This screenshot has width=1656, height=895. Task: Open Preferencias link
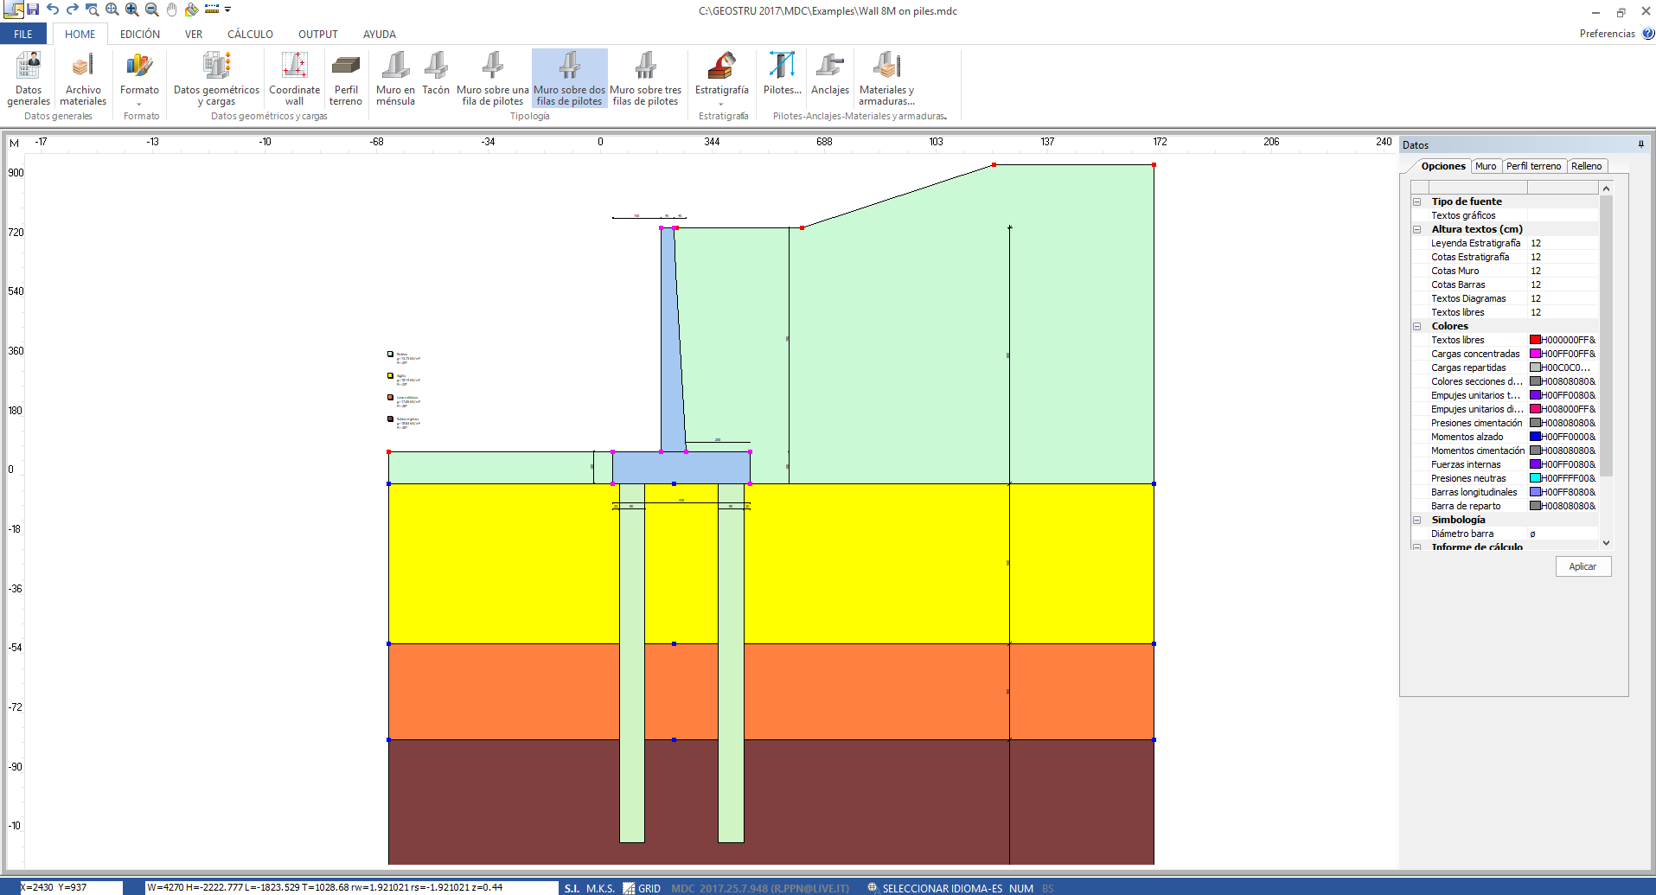click(1607, 34)
